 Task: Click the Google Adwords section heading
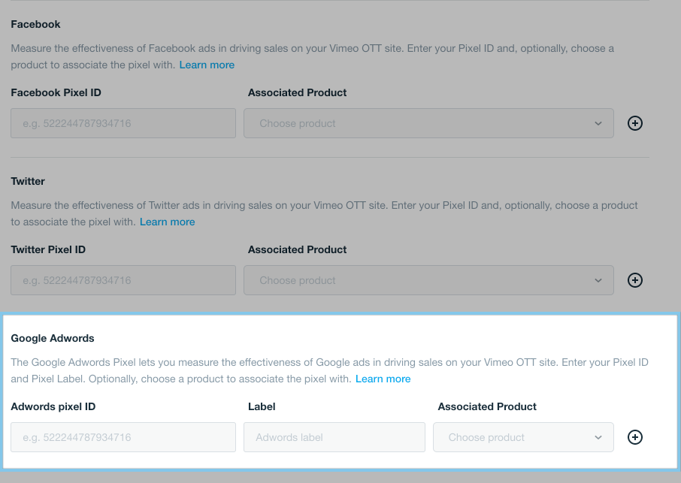tap(53, 338)
